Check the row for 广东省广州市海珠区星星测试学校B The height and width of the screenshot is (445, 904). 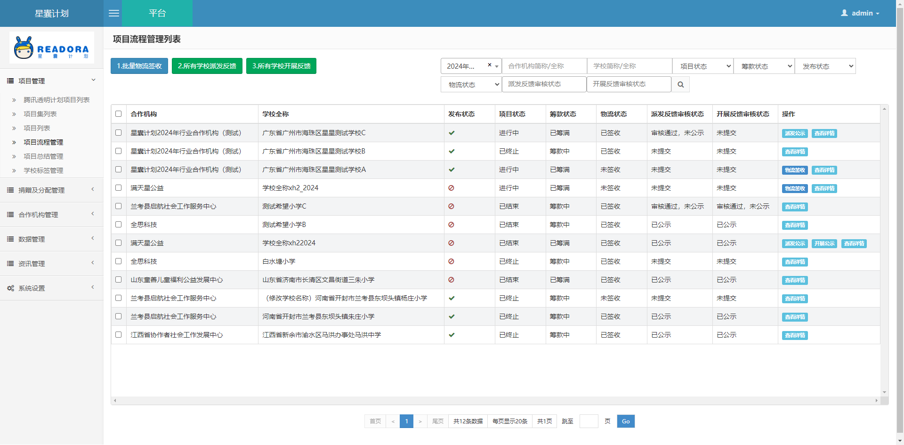[119, 151]
